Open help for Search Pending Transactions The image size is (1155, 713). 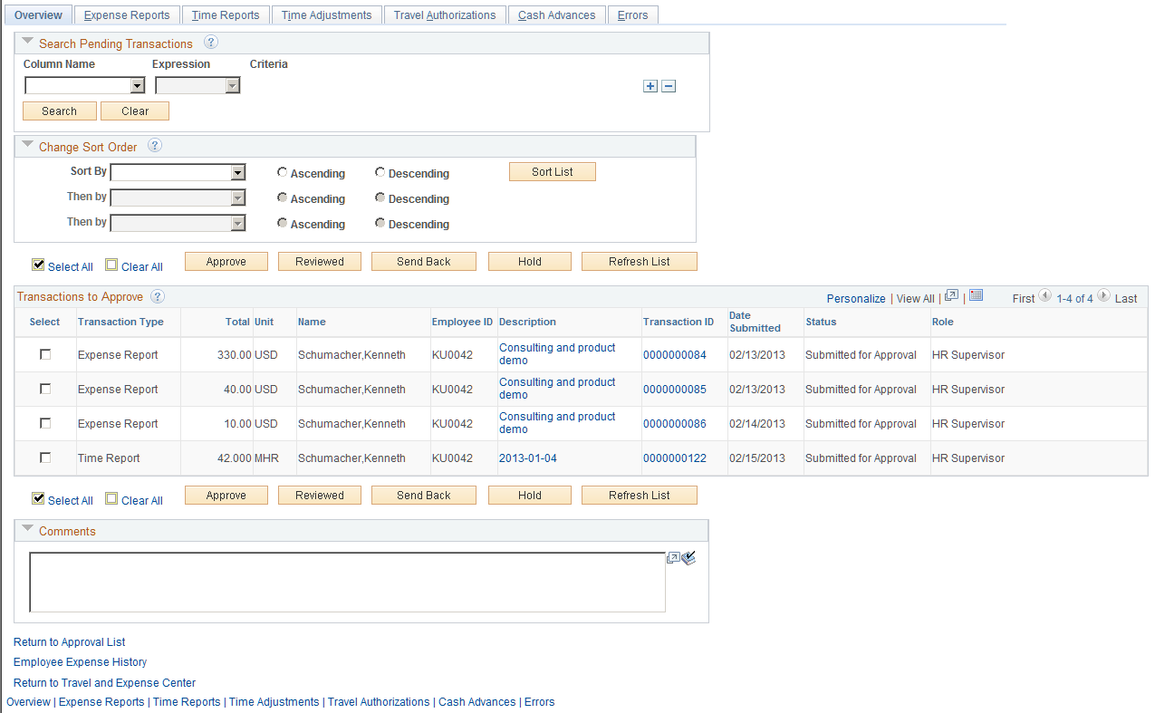211,43
